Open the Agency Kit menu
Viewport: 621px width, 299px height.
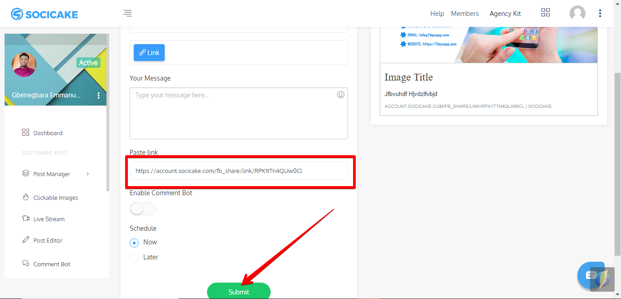coord(505,14)
